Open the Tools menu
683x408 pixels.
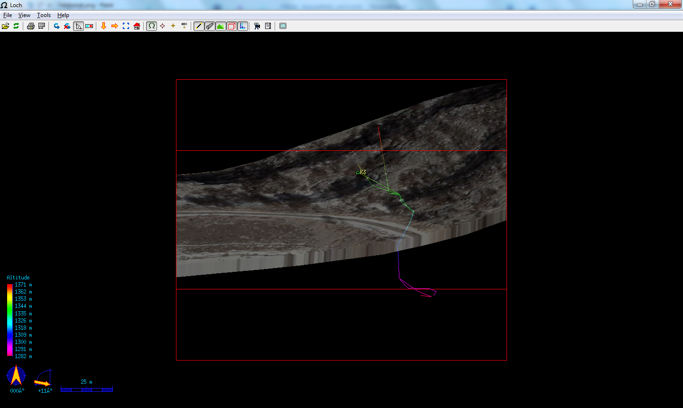(x=44, y=15)
